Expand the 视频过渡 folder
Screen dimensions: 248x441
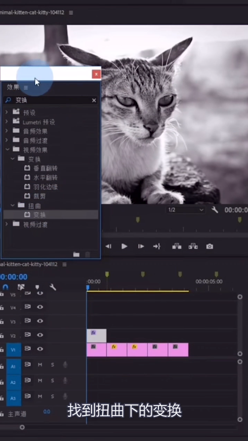click(x=7, y=224)
